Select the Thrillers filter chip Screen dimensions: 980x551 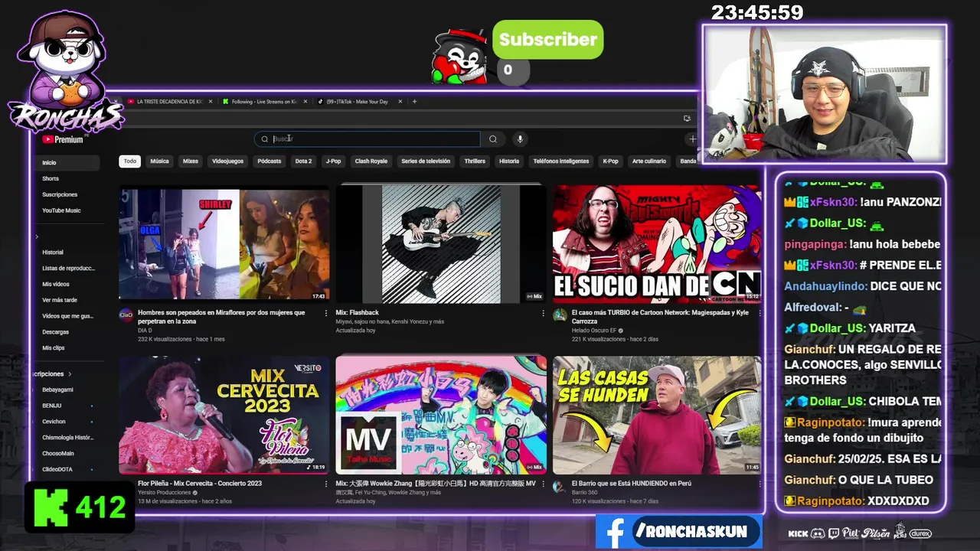475,161
